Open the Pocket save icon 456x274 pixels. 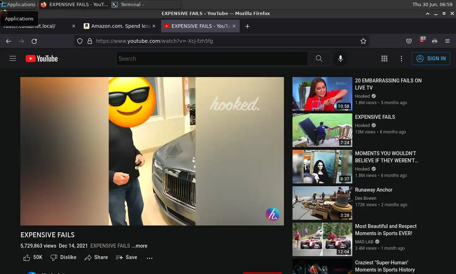point(409,41)
